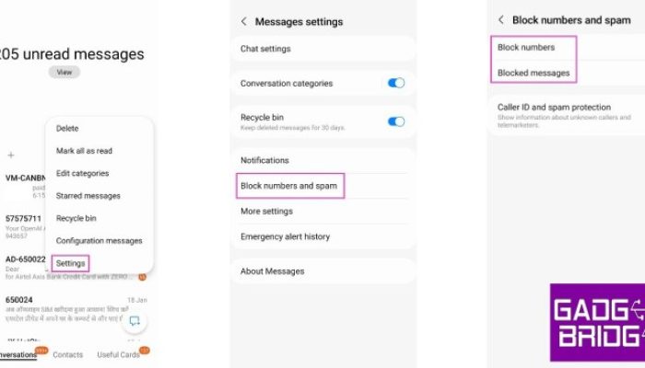
Task: Select Delete in the overflow menu
Action: (67, 128)
